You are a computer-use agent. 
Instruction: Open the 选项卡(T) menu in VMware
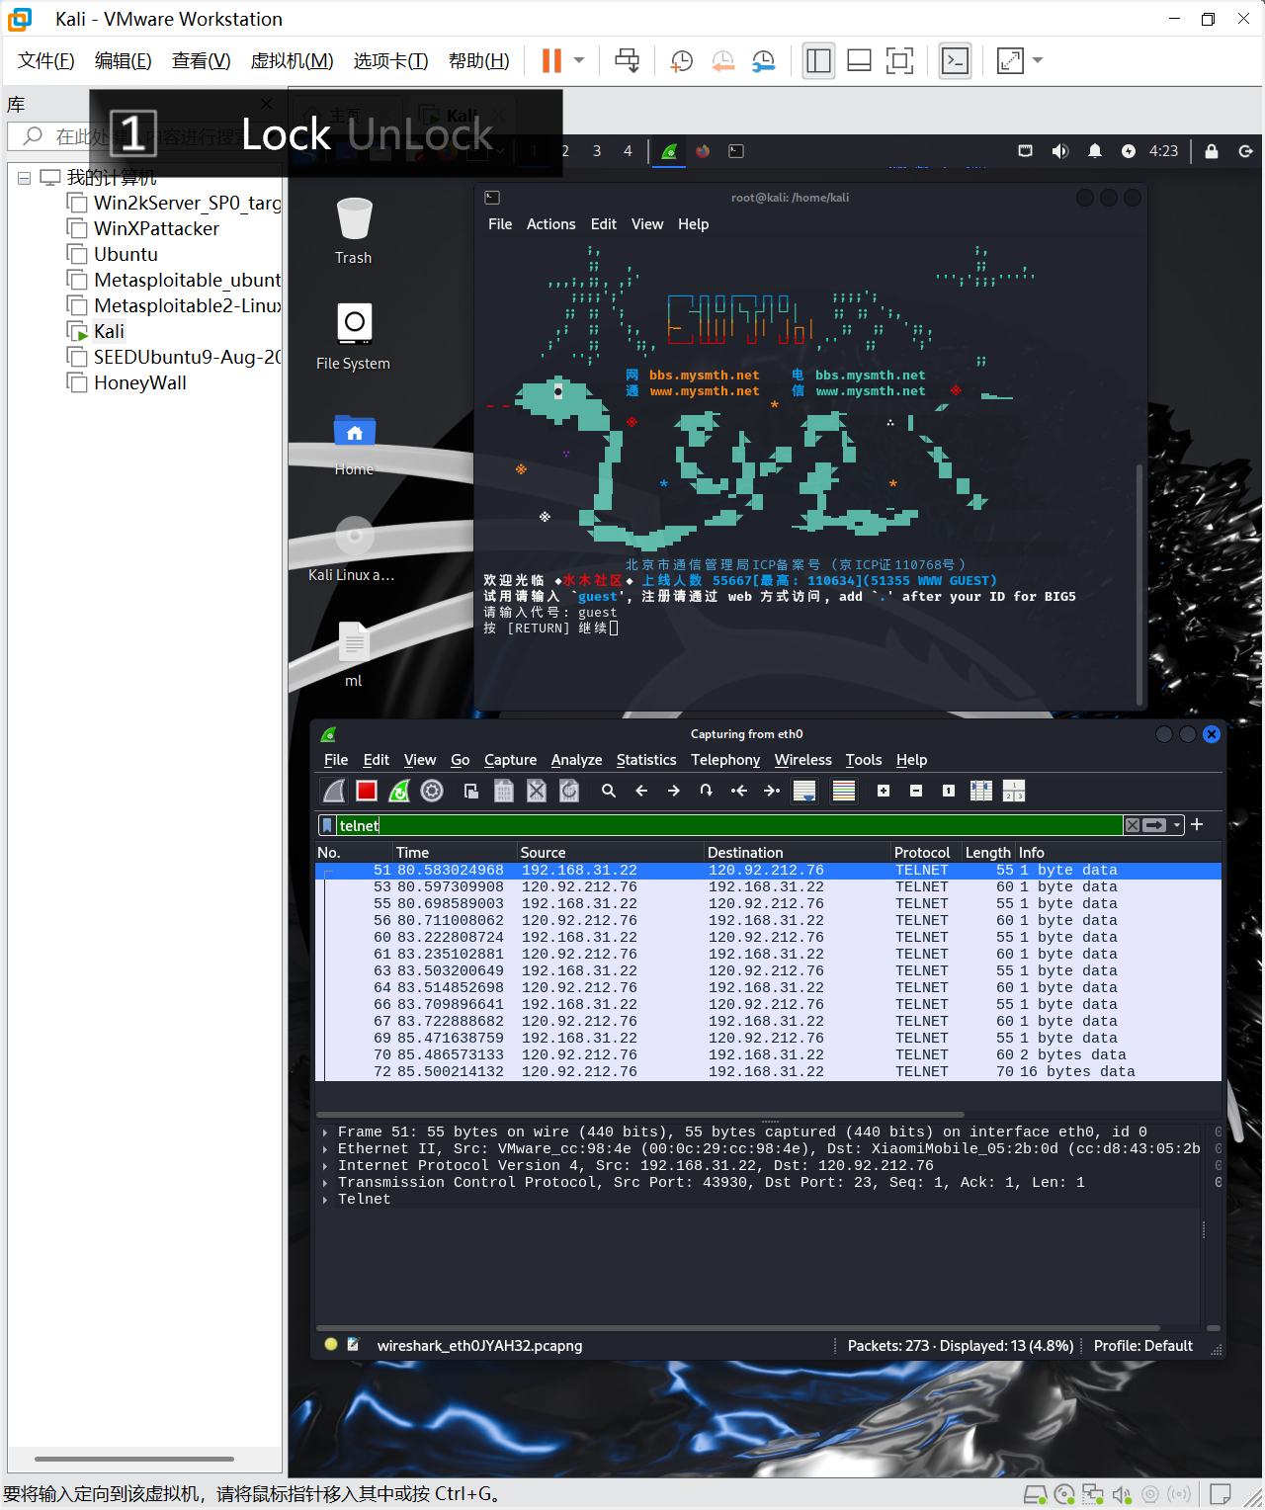(x=390, y=60)
